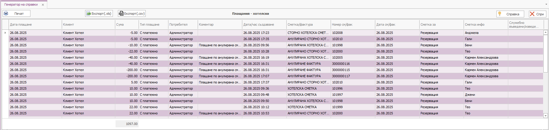Close the Генератор на справки tab
The width and height of the screenshot is (549, 130).
tap(43, 5)
